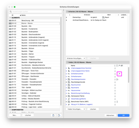
Task: Select schema 01-61 Öffnungen - Fenster+Eckfenster
Action: (34, 73)
